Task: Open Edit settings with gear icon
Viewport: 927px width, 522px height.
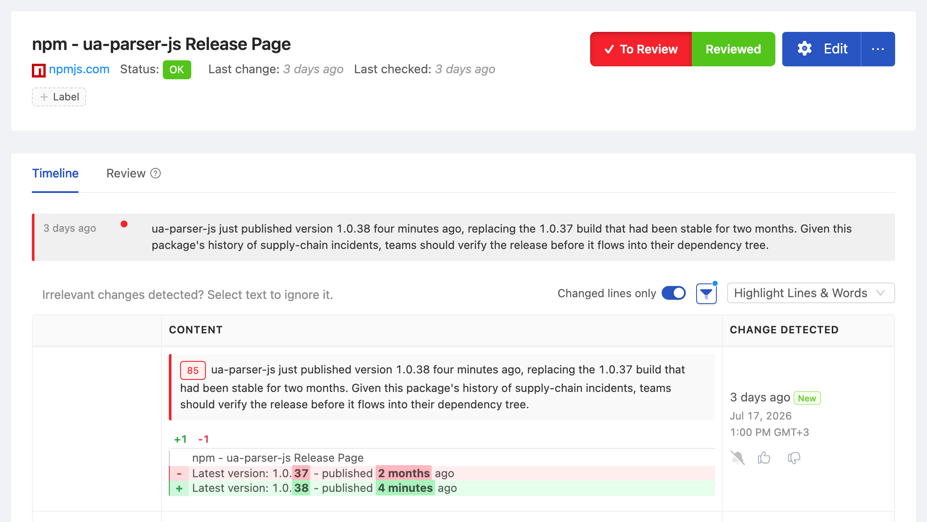Action: [821, 49]
